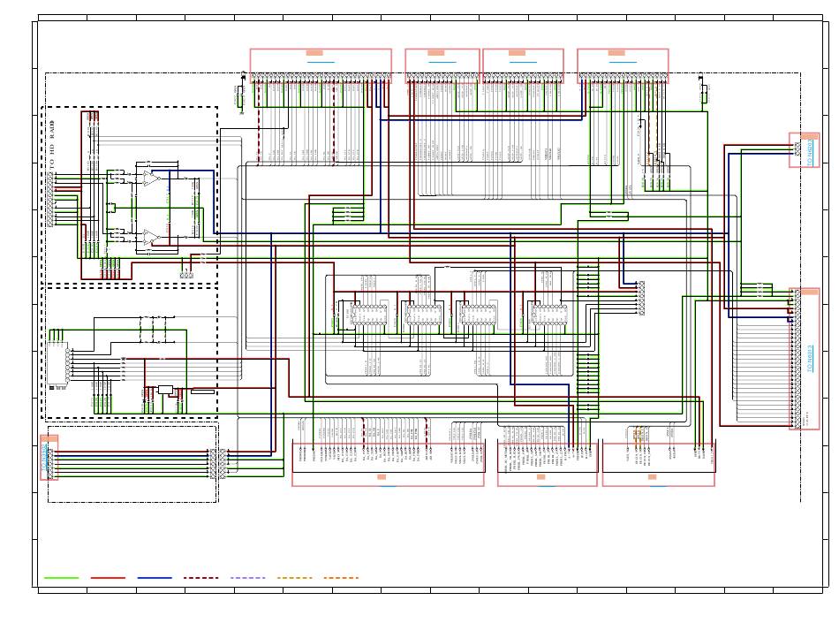Select the solid blue legend line
This screenshot has height=623, width=839.
(x=155, y=578)
